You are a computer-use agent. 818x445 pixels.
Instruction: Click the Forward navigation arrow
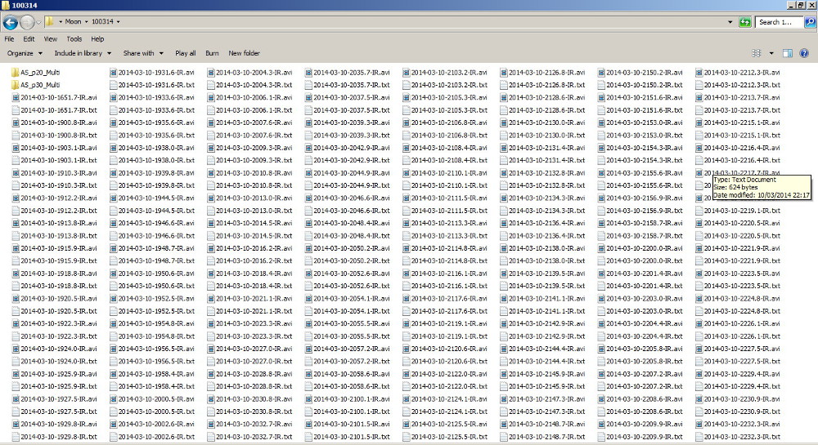tap(28, 22)
